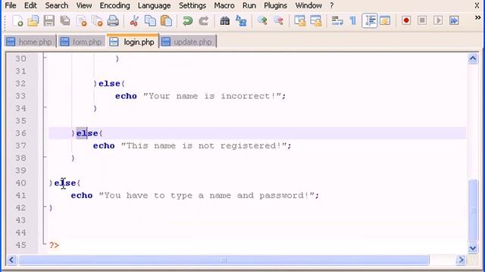Screen dimensions: 485x272
Task: Click the Save All toolbar icon
Action: pos(65,21)
